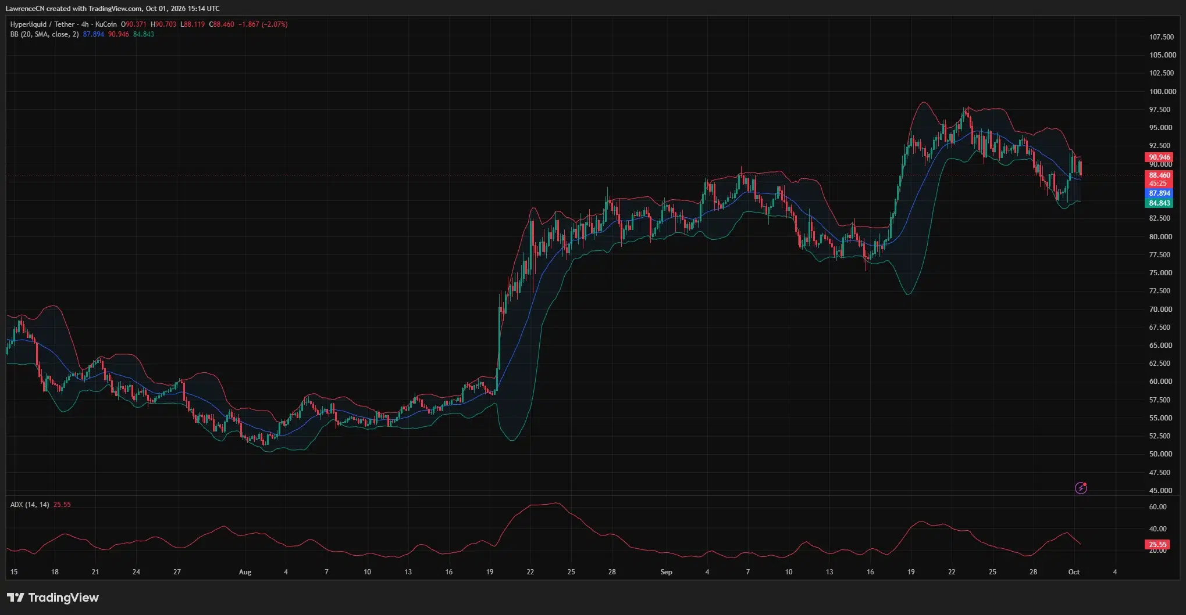The image size is (1186, 615).
Task: Click the H90.703 high value in legend
Action: (x=163, y=24)
